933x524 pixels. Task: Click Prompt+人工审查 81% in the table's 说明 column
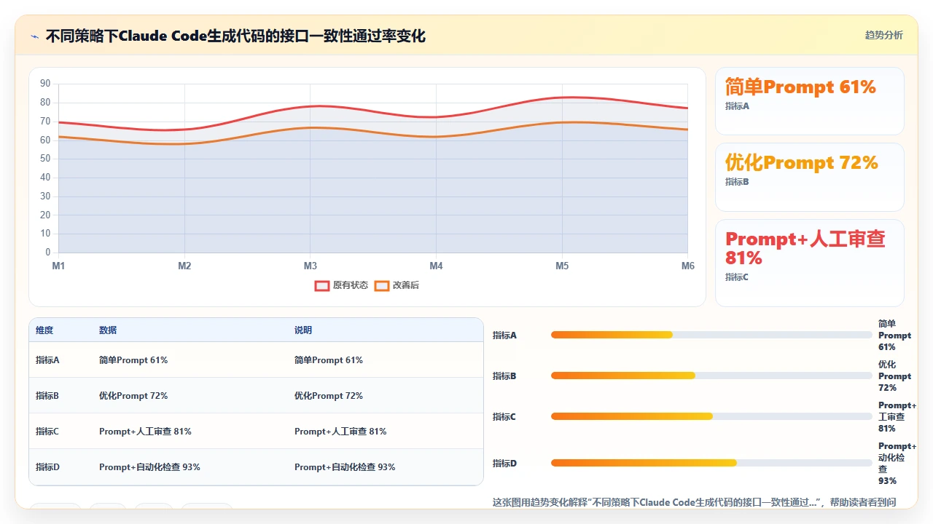tap(340, 432)
